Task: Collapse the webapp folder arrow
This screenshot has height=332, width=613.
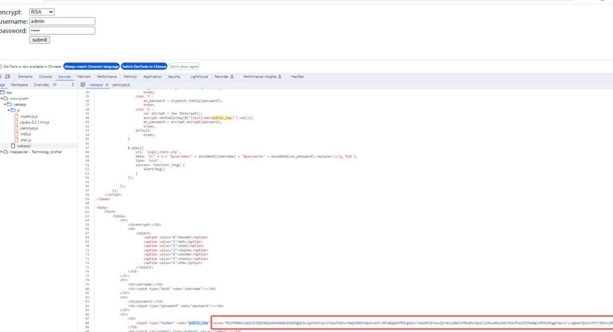Action: pos(5,105)
